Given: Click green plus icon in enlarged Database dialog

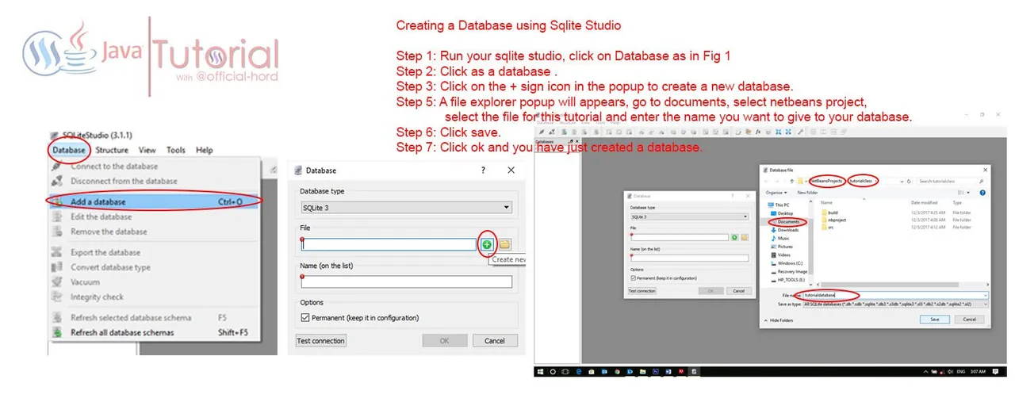Looking at the screenshot, I should (487, 244).
